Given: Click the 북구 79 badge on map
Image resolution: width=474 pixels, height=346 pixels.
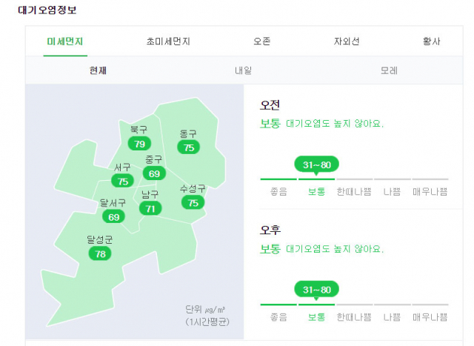Looking at the screenshot, I should 139,144.
